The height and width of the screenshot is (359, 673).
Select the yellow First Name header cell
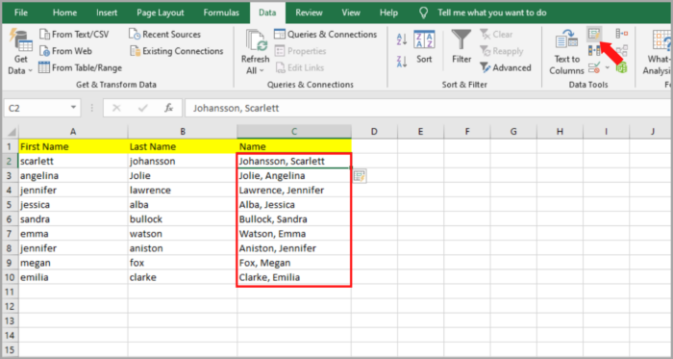click(x=73, y=146)
